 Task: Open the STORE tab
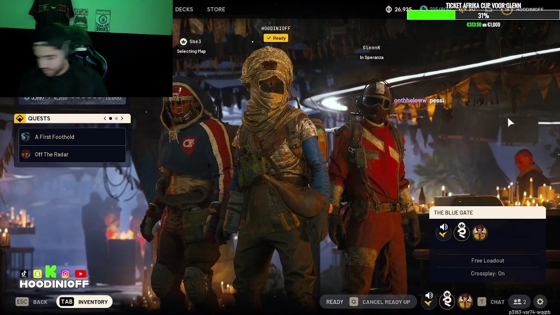(x=216, y=9)
